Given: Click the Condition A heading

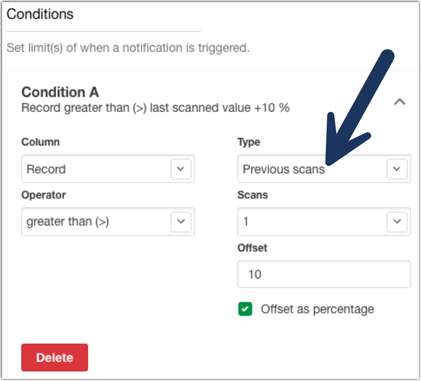Looking at the screenshot, I should click(60, 93).
